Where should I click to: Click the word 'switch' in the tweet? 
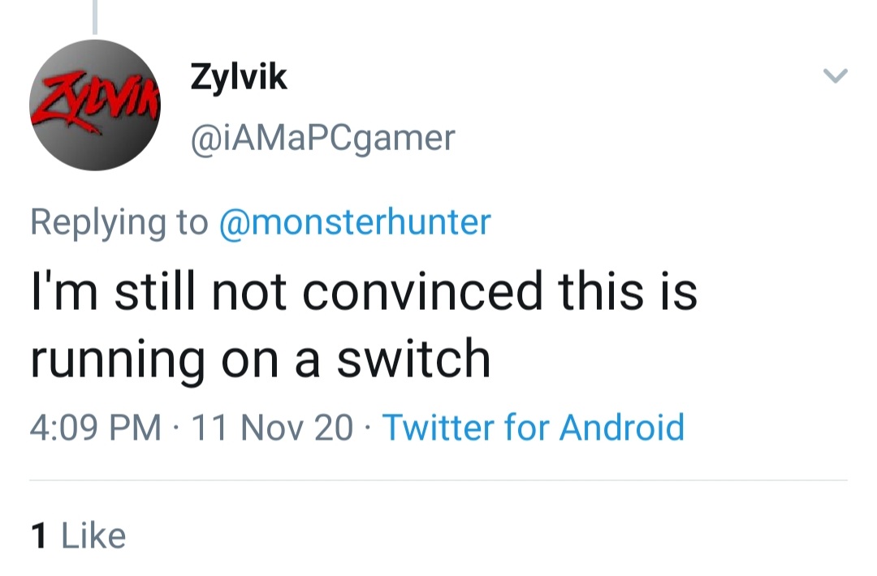point(413,358)
